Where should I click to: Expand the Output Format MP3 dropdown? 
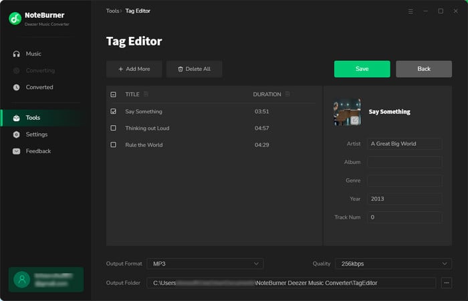pos(205,264)
